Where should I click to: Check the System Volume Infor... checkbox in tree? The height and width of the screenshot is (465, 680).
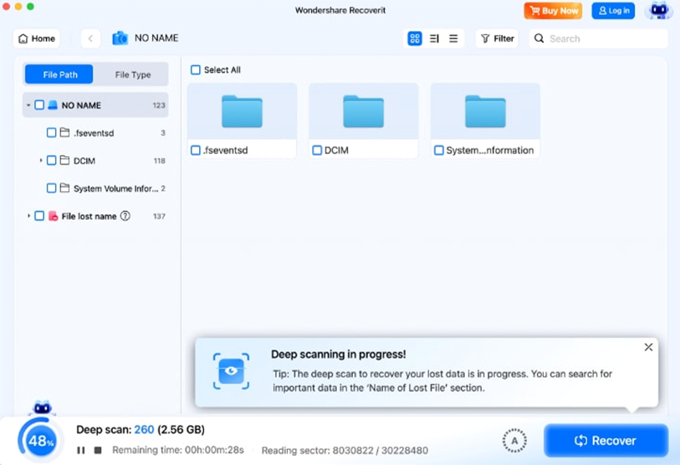click(51, 189)
